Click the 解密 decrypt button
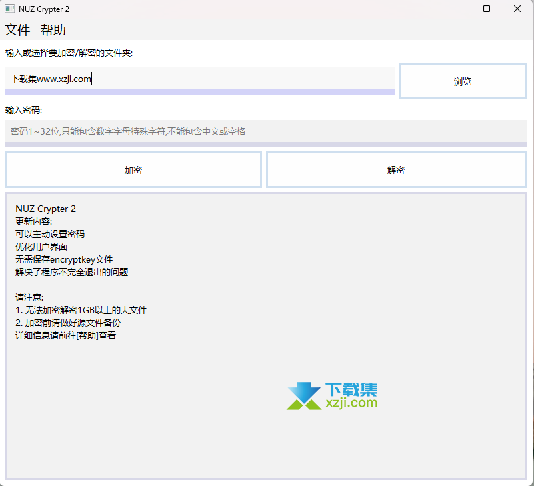Viewport: 534px width, 486px height. (x=396, y=169)
